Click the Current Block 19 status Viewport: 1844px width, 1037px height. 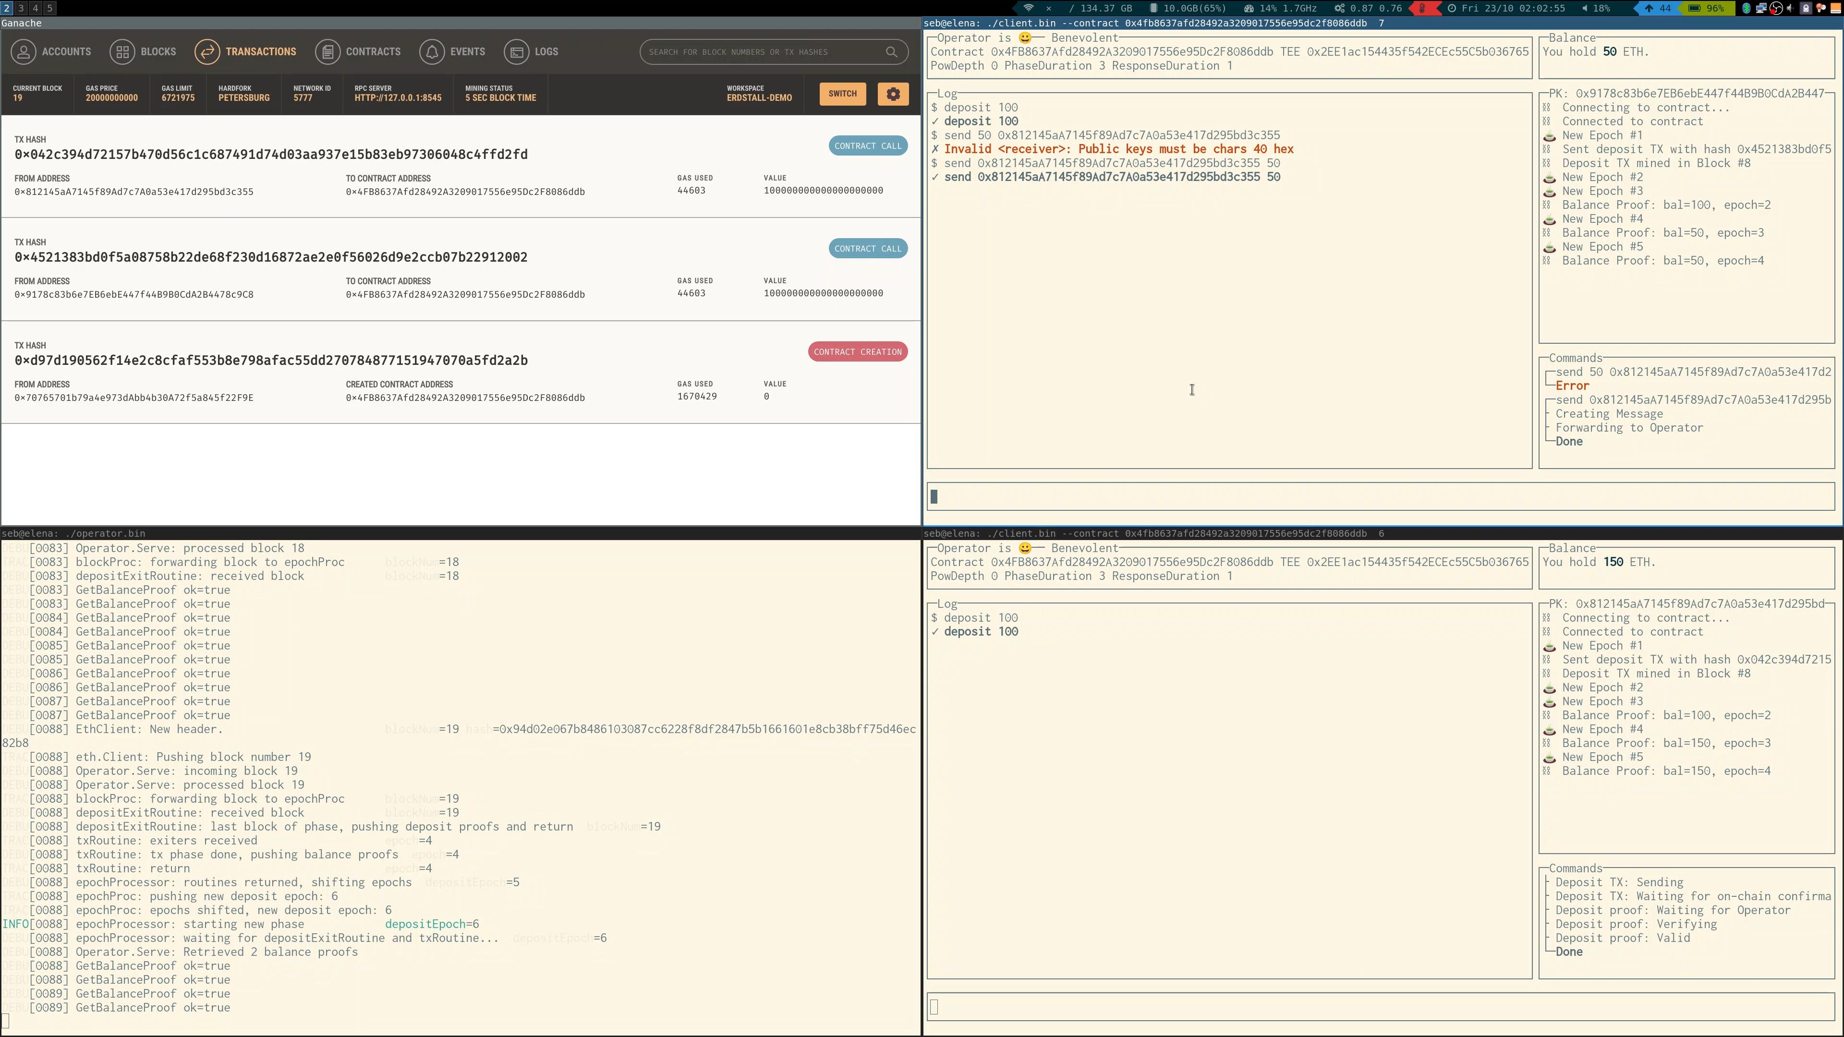coord(37,93)
